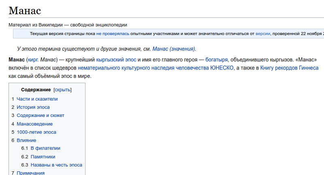Viewport: 324px width, 175px height.
Task: Jump to section '1000-летие эпоса'
Action: pyautogui.click(x=36, y=132)
